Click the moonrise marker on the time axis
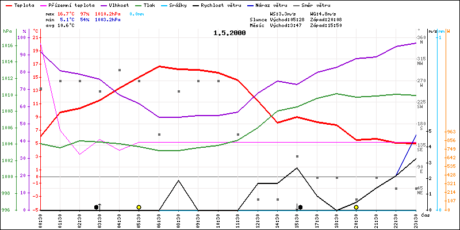 coord(97,207)
